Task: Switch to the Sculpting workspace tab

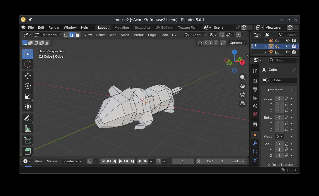Action: point(142,27)
